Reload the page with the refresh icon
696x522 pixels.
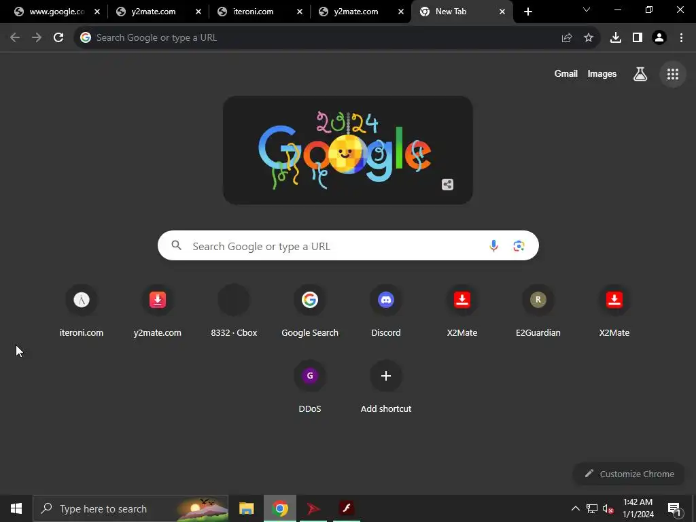[58, 38]
